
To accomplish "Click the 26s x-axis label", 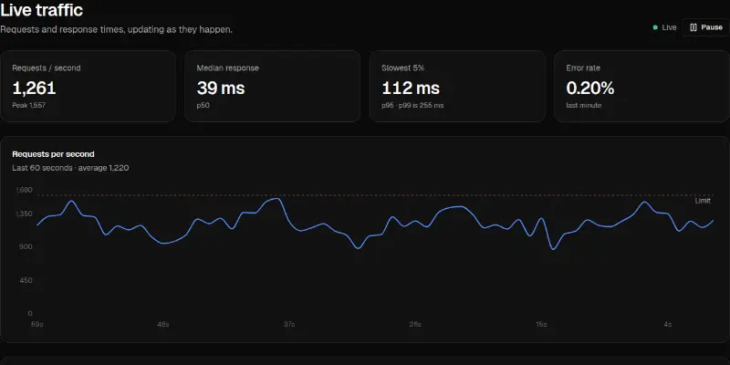I will click(x=415, y=325).
